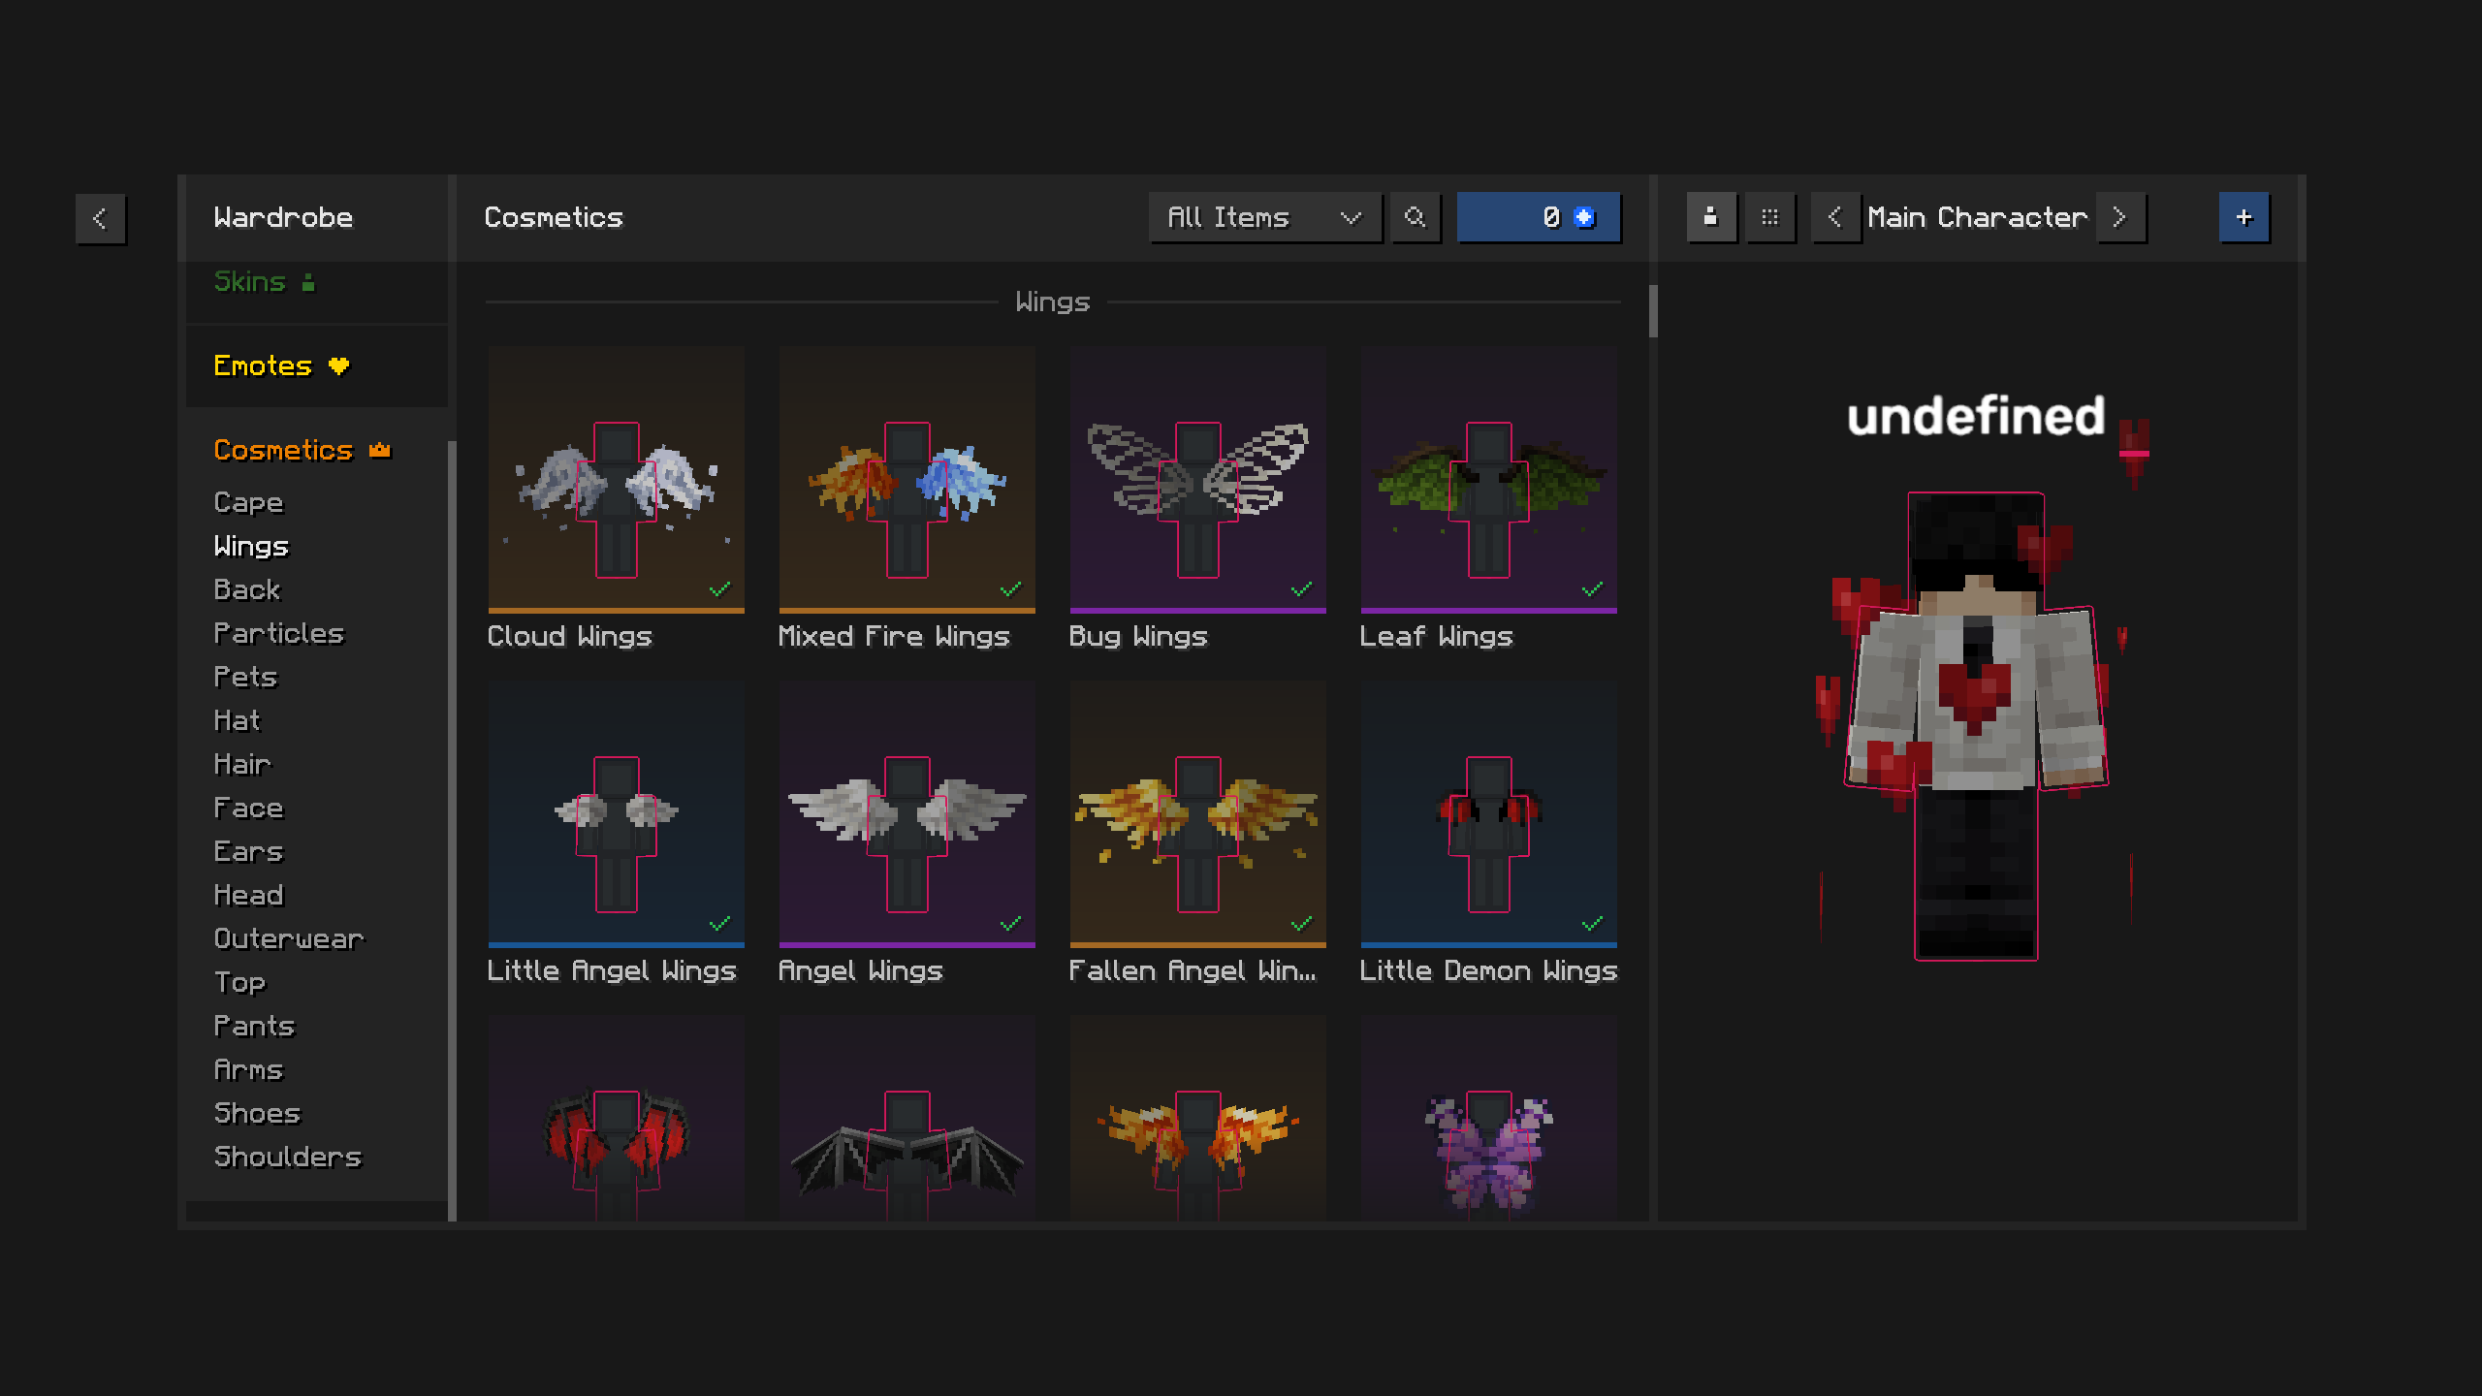The image size is (2482, 1396).
Task: Go to next outfit after Main Character
Action: pos(2119,217)
